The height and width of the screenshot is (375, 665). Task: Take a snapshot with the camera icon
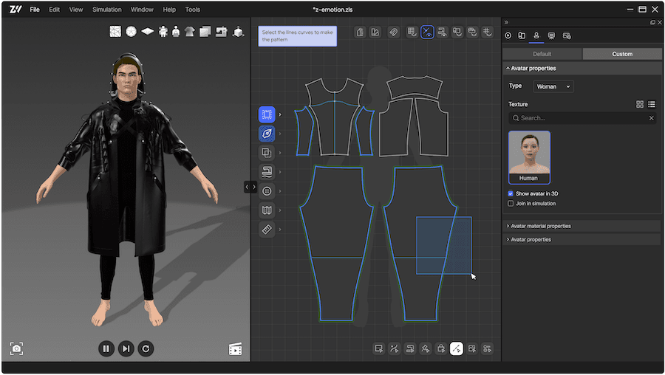click(16, 348)
